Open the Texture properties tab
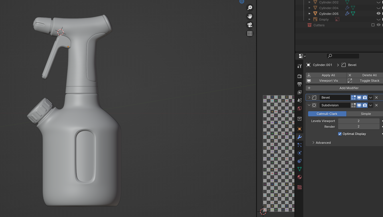The width and height of the screenshot is (383, 217). 300,187
